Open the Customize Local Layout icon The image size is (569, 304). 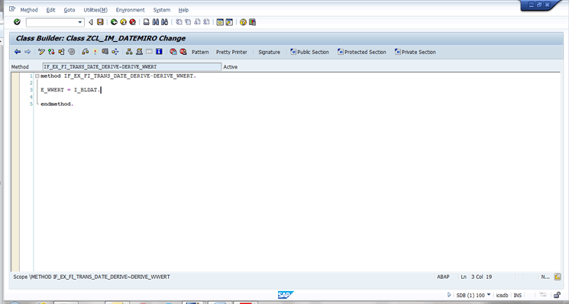(x=253, y=22)
